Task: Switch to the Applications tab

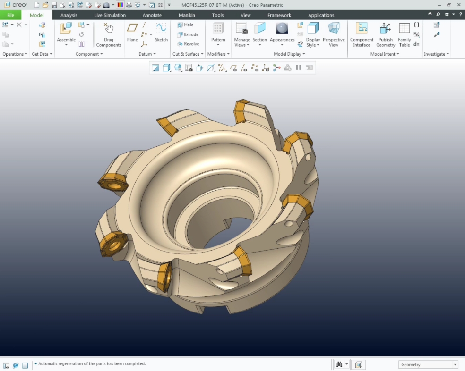Action: click(x=321, y=15)
